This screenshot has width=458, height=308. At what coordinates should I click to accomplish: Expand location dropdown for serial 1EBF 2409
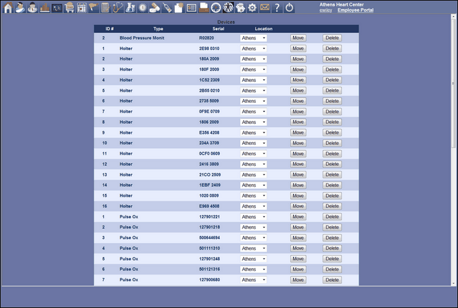(253, 185)
